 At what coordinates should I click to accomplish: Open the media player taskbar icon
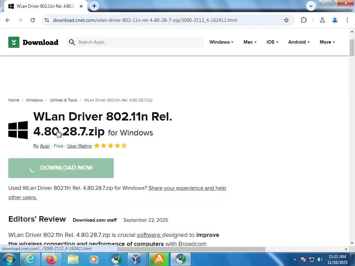click(94, 259)
